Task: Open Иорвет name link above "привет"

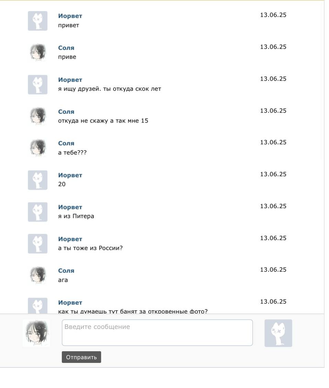Action: (x=70, y=16)
